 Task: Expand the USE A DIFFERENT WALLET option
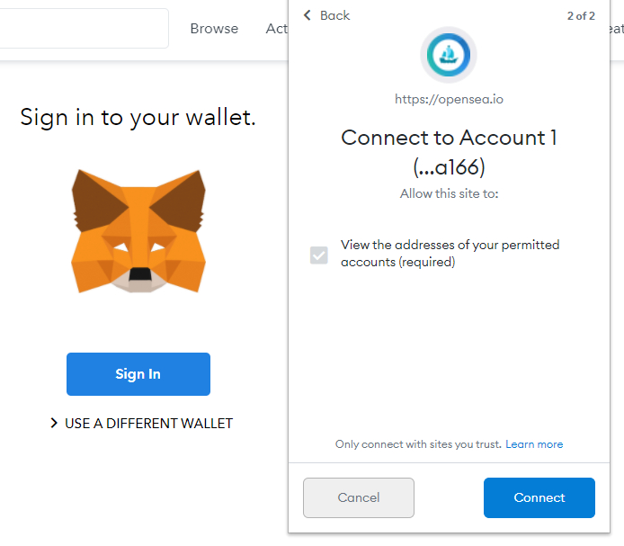point(141,423)
